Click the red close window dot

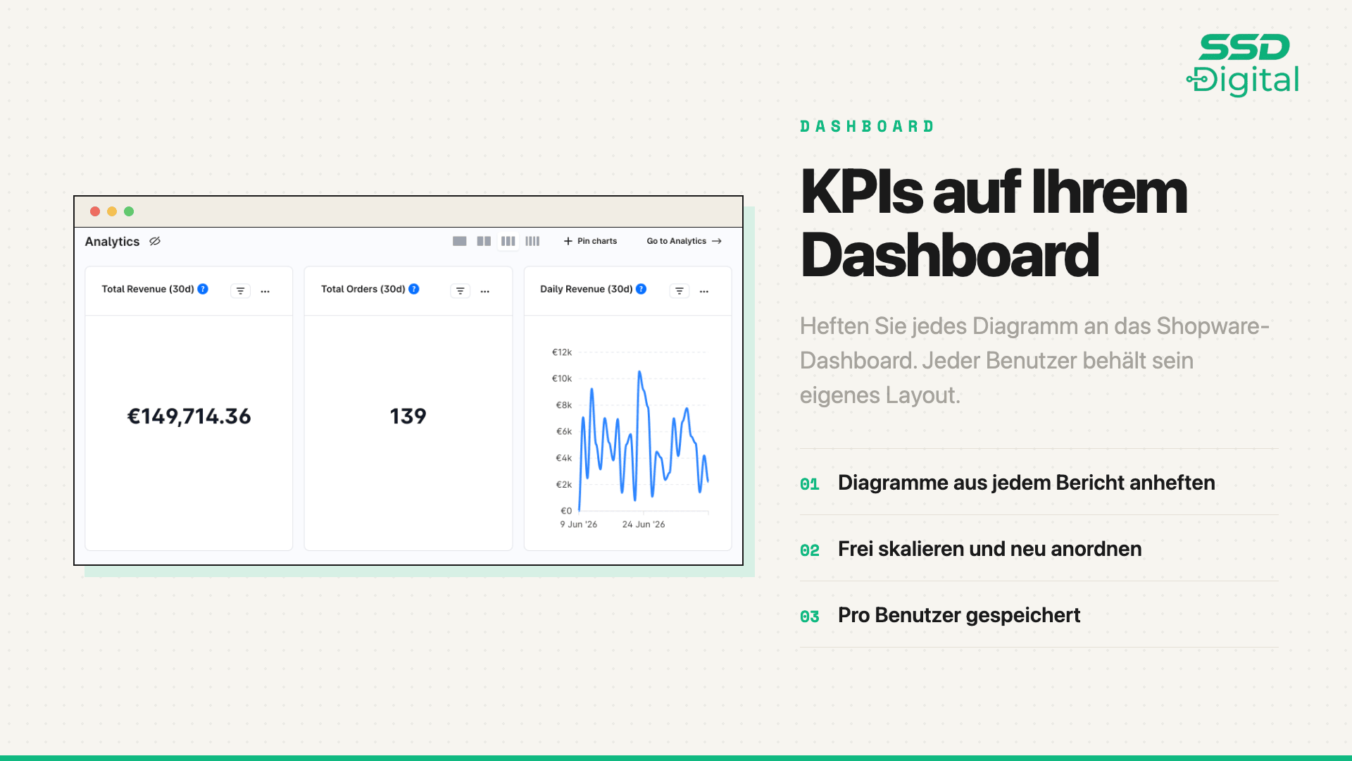95,211
